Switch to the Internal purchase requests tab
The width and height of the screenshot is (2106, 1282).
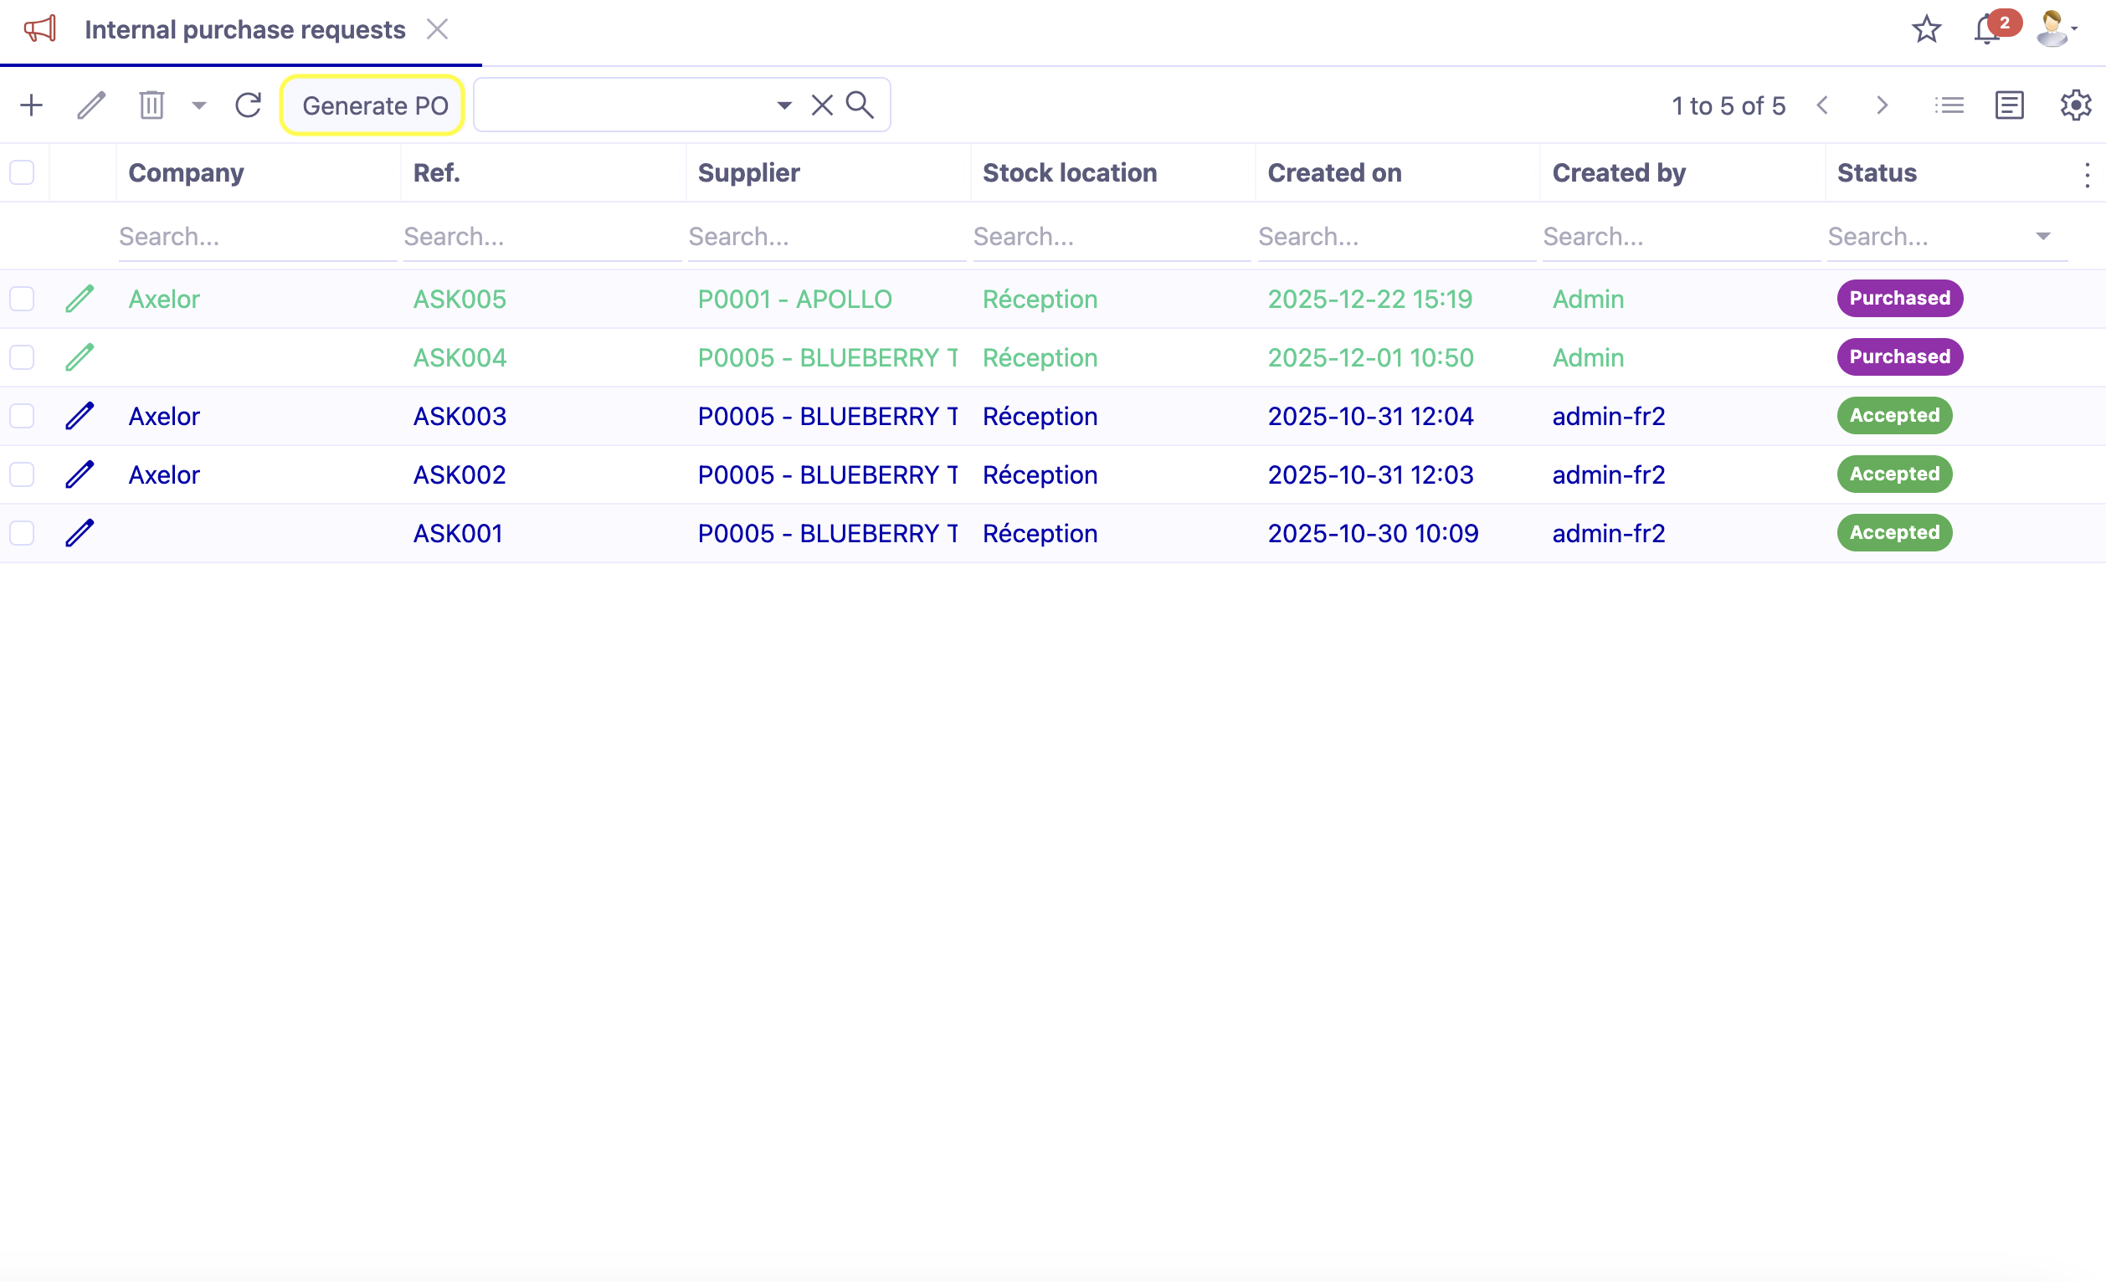pyautogui.click(x=244, y=28)
